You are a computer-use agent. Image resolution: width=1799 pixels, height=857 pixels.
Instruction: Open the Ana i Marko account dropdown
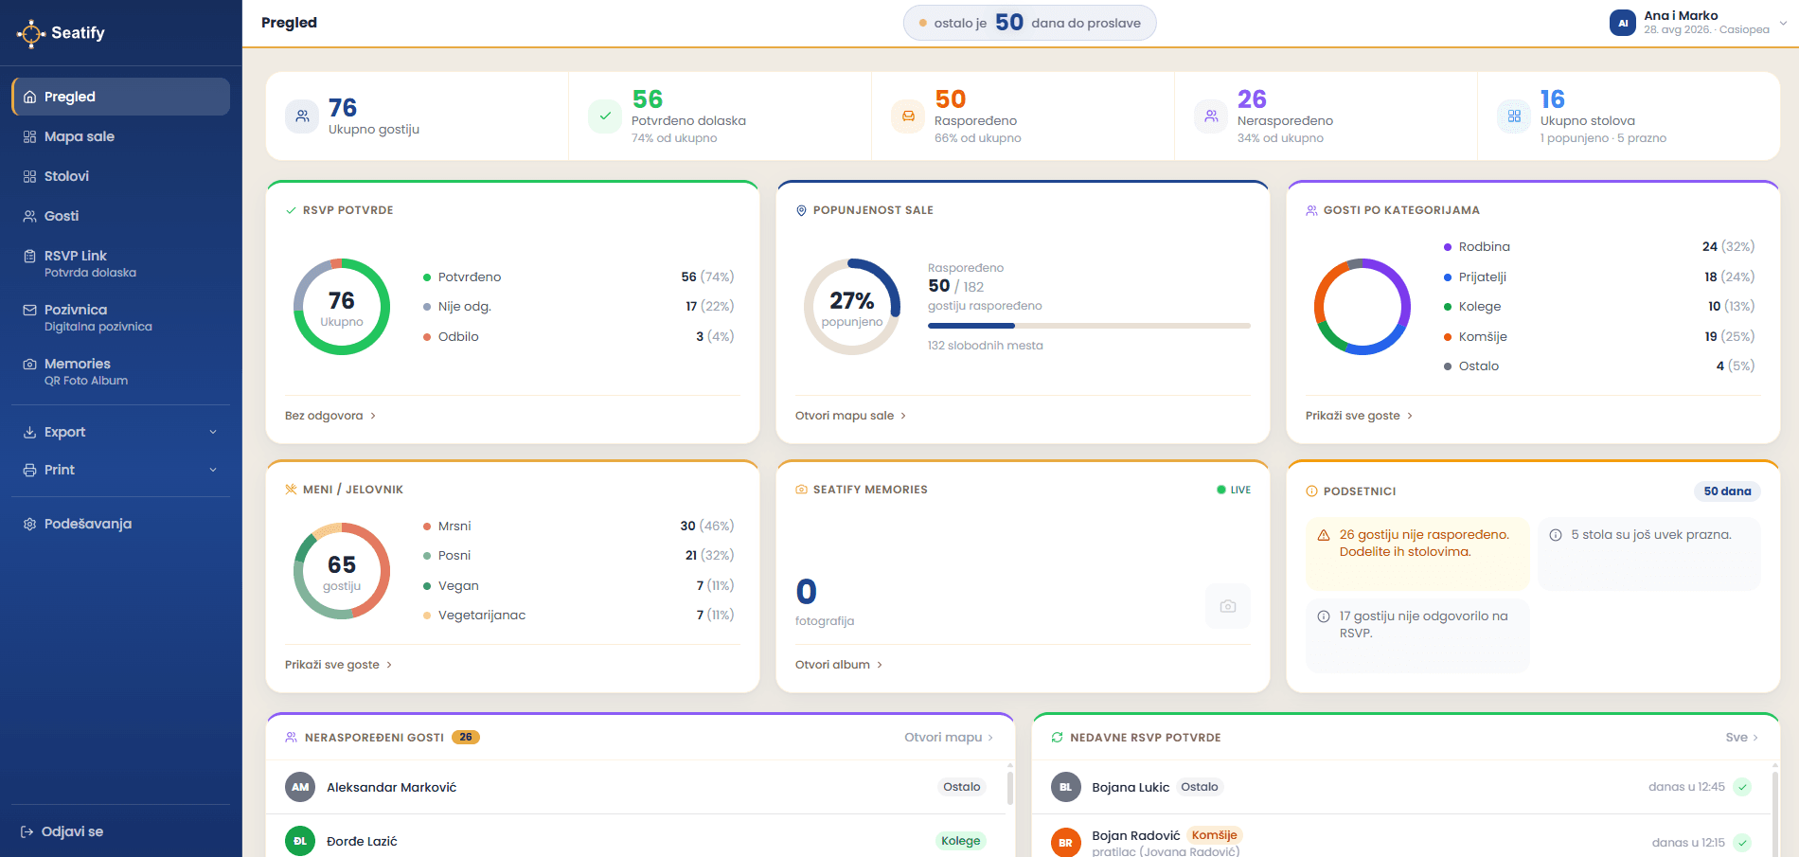[1700, 23]
